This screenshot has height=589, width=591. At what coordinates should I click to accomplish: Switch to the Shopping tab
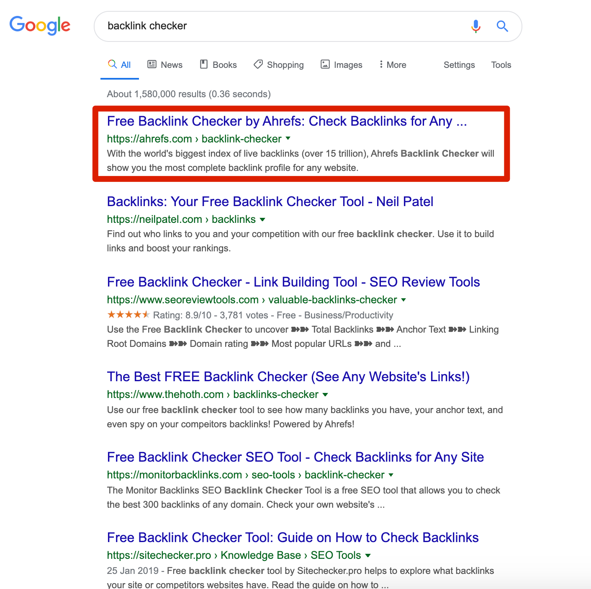click(x=279, y=65)
